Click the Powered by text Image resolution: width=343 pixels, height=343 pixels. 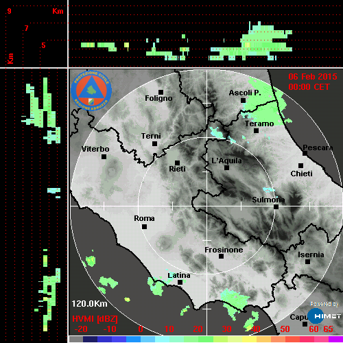click(324, 304)
